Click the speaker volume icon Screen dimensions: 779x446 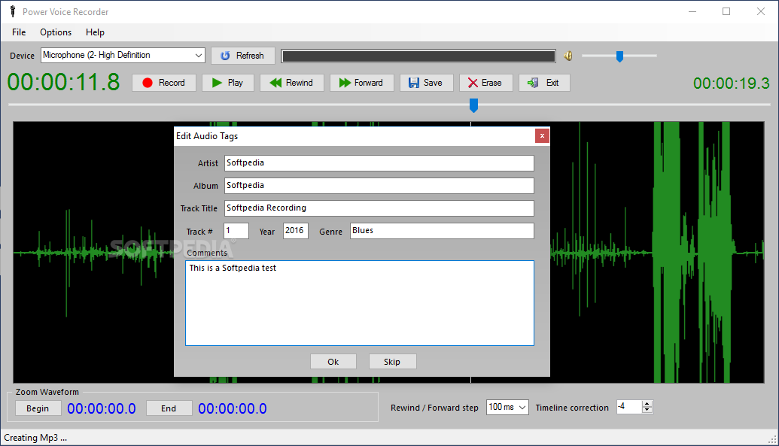(568, 56)
